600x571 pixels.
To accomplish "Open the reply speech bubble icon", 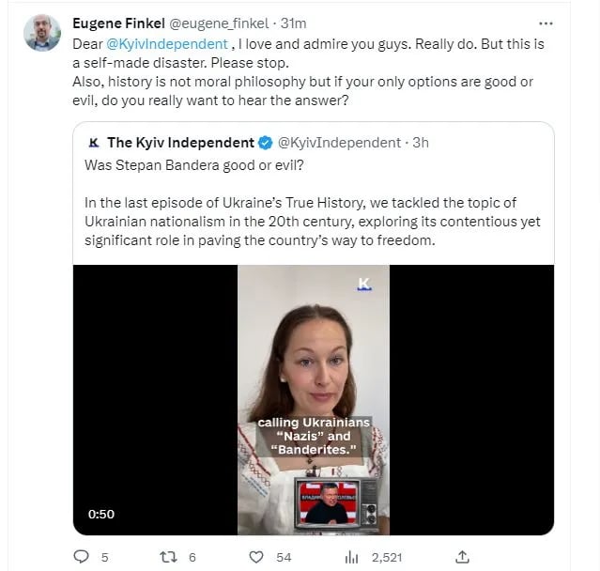I will 81,557.
